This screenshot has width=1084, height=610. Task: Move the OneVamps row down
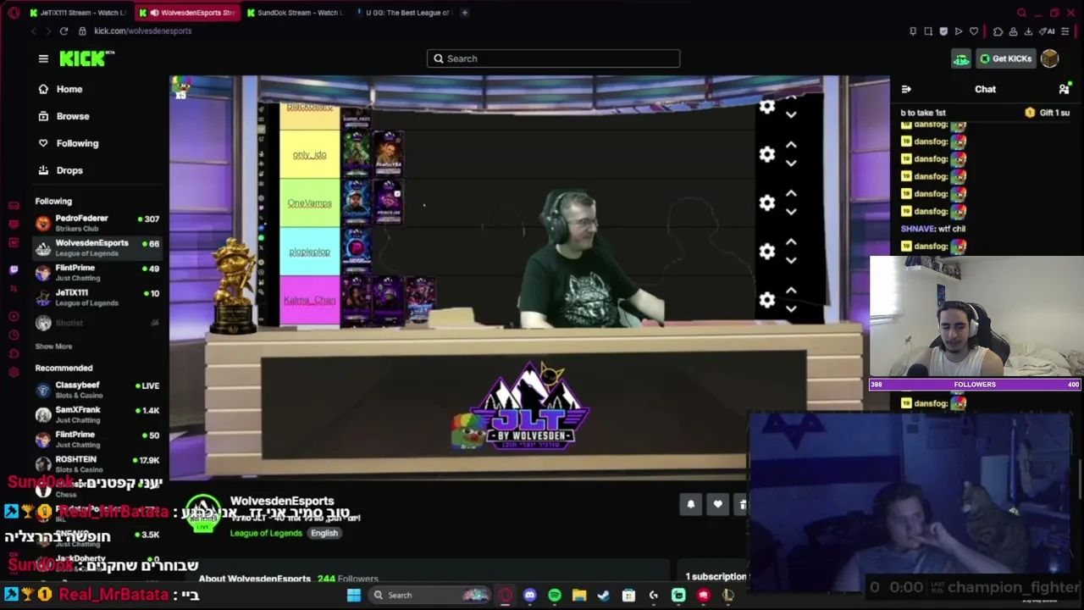click(791, 212)
